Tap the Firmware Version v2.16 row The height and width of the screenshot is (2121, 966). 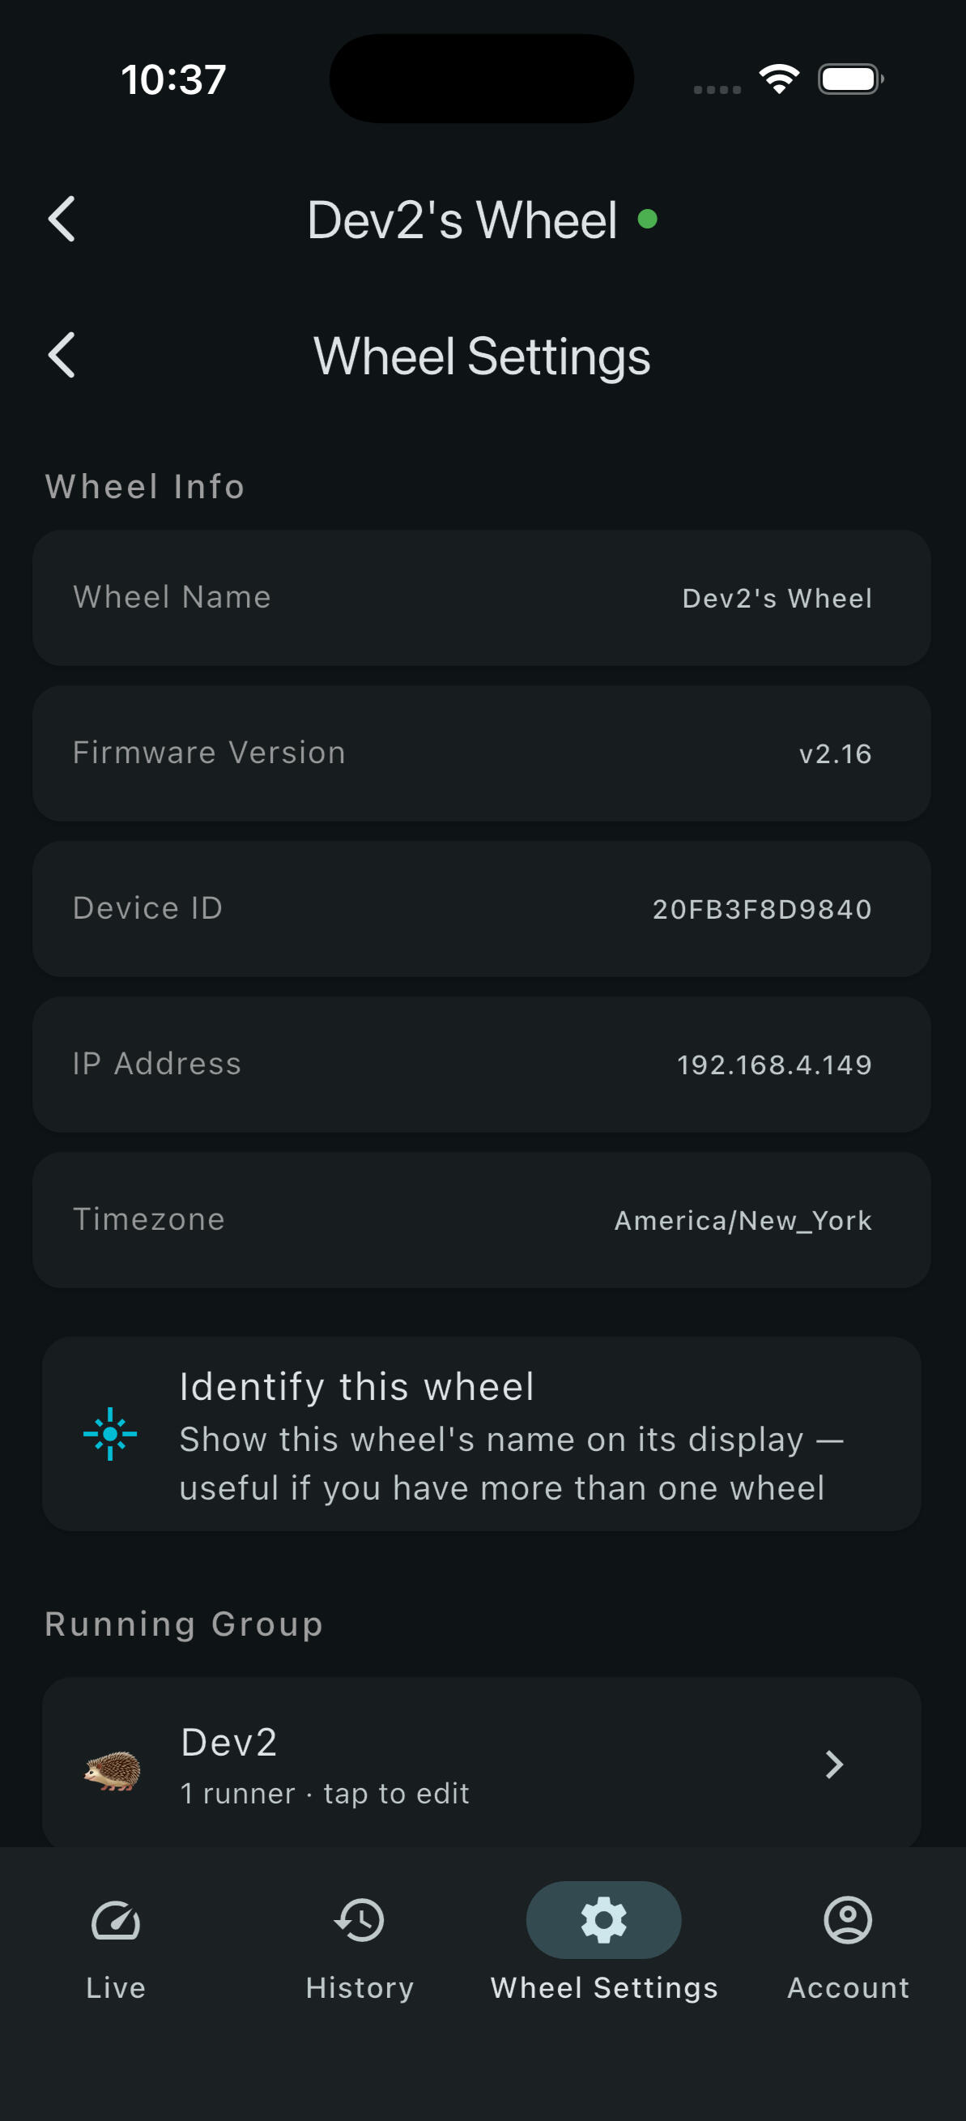click(x=482, y=753)
